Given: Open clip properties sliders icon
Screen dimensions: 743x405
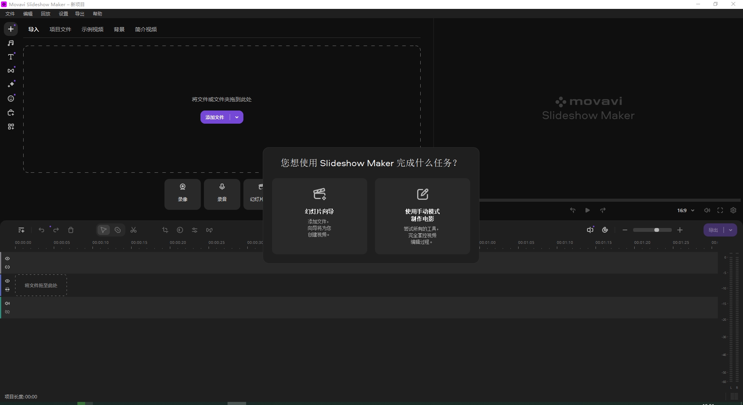Looking at the screenshot, I should pos(195,230).
